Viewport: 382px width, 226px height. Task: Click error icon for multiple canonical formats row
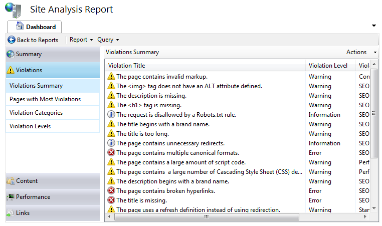(x=111, y=152)
